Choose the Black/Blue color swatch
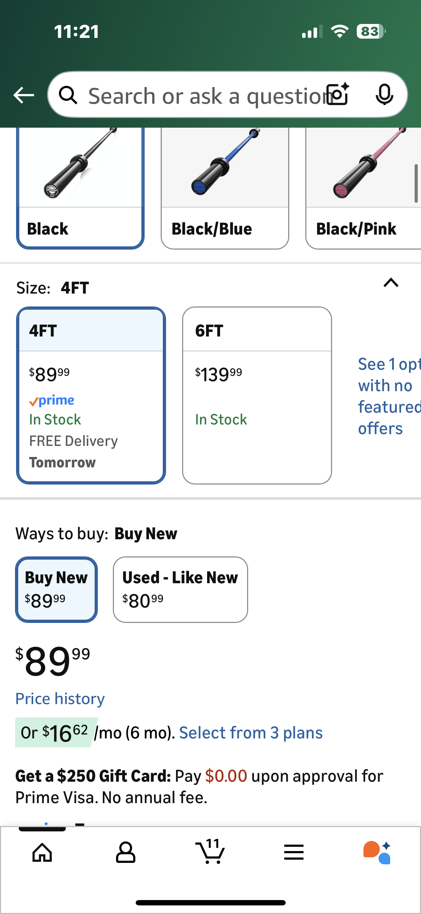421x914 pixels. (x=225, y=189)
